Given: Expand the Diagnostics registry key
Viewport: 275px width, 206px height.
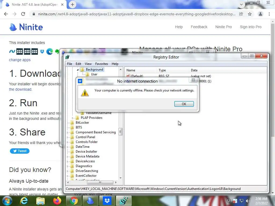Looking at the screenshot, I should 67,166.
